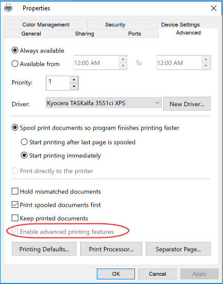Toggle Enable advanced printing features checkbox
This screenshot has width=223, height=284.
tap(15, 232)
